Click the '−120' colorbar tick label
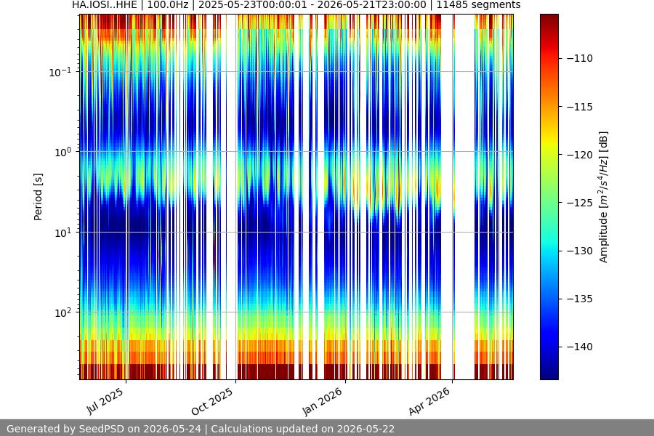 point(580,155)
